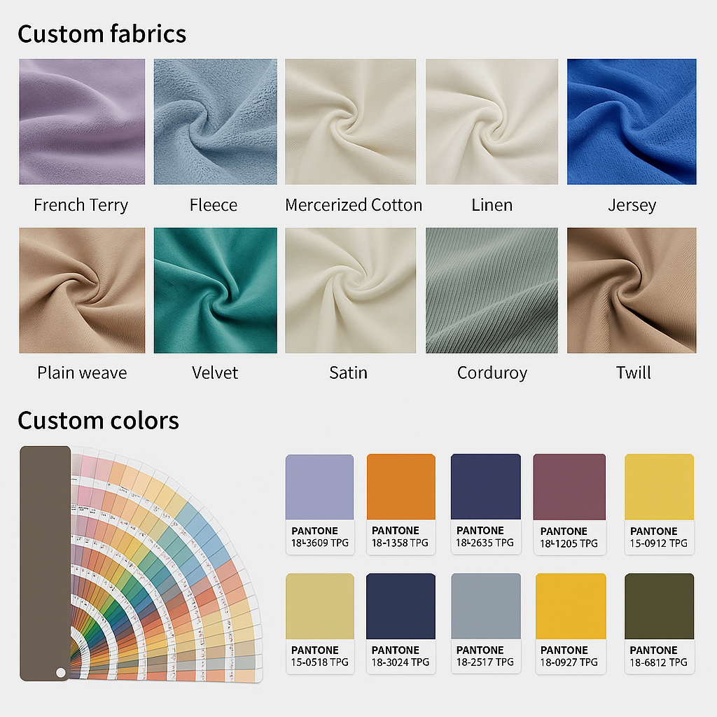Pick the Mercerized Cotton fabric sample

[x=351, y=122]
